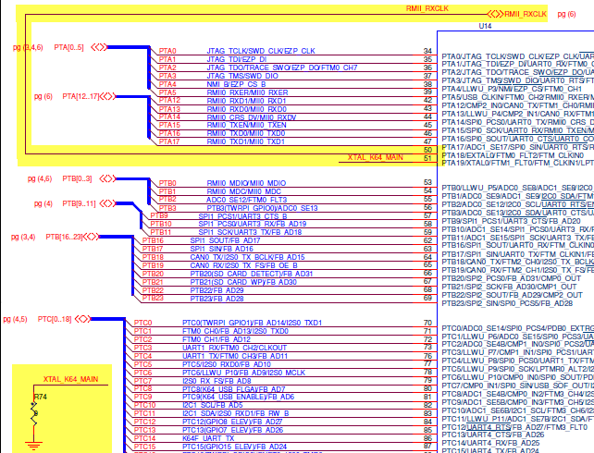Select resistor R74 symbol
Screen dimensions: 594x453
click(x=35, y=414)
